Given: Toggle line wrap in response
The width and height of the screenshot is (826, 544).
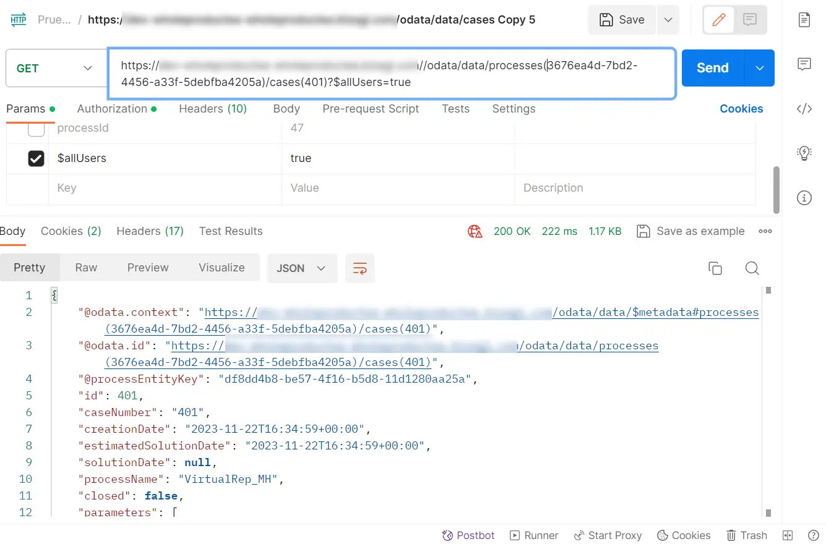Looking at the screenshot, I should coord(360,268).
